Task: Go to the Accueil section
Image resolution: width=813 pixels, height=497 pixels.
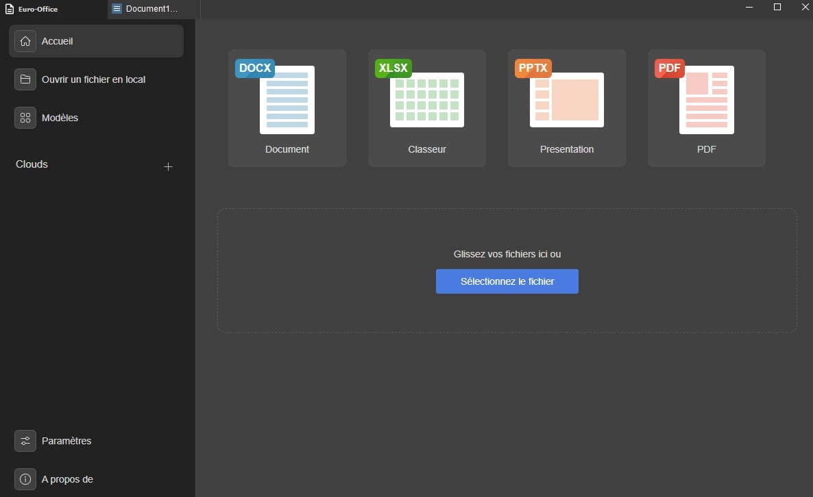Action: point(97,41)
